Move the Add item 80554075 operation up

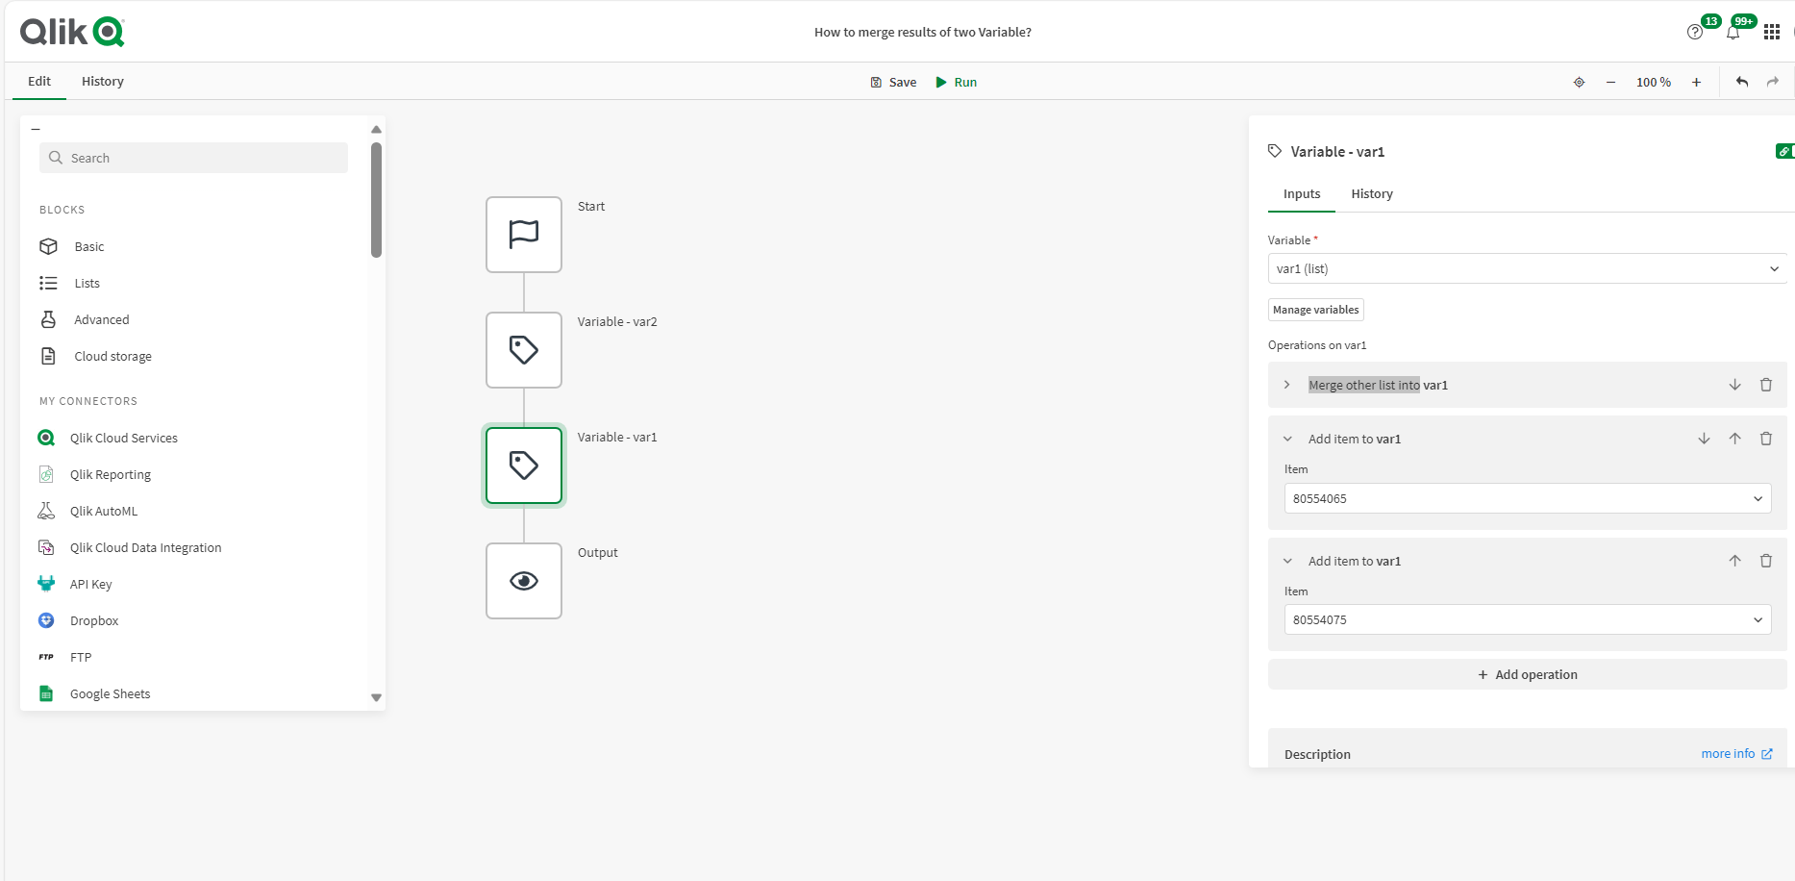click(1735, 561)
